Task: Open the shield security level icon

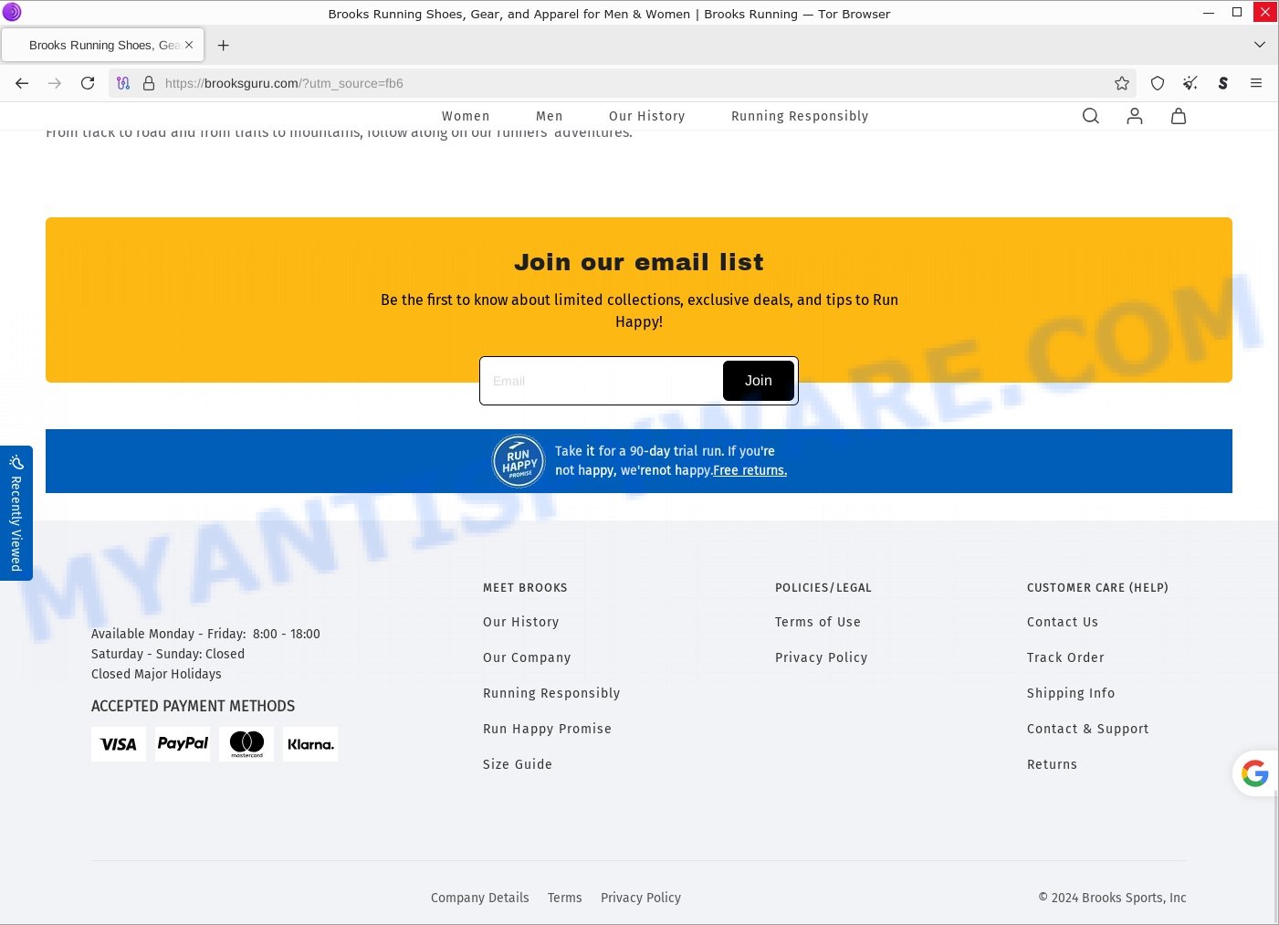Action: coord(1158,83)
